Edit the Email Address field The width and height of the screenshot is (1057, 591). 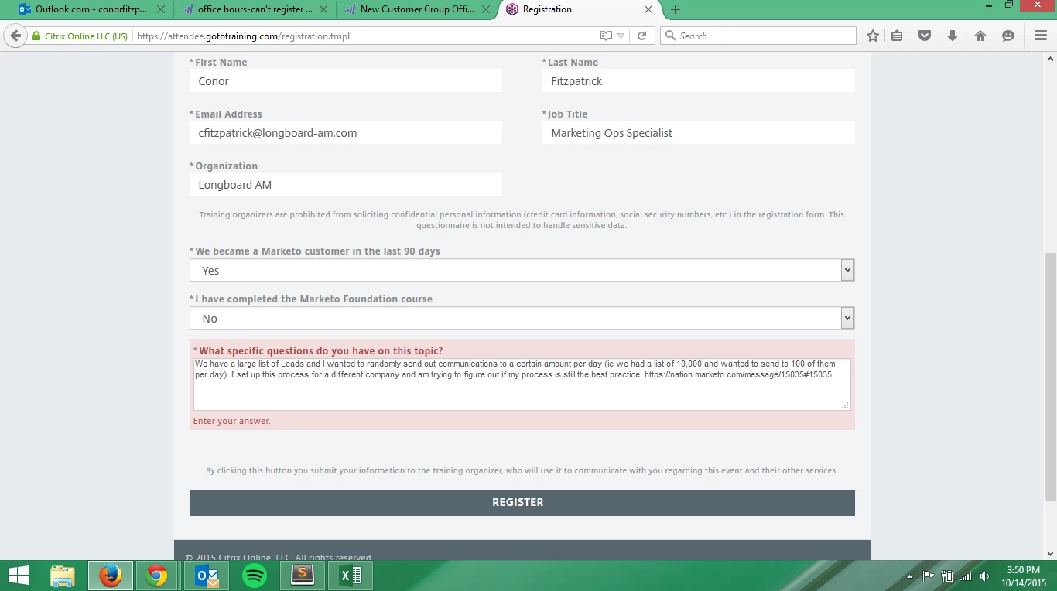[346, 133]
